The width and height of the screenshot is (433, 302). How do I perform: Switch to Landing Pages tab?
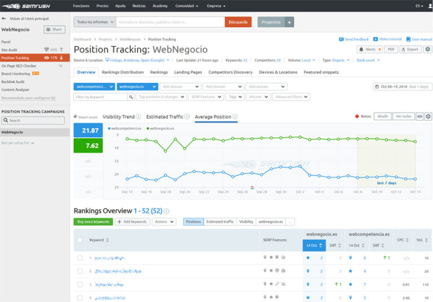coord(188,72)
